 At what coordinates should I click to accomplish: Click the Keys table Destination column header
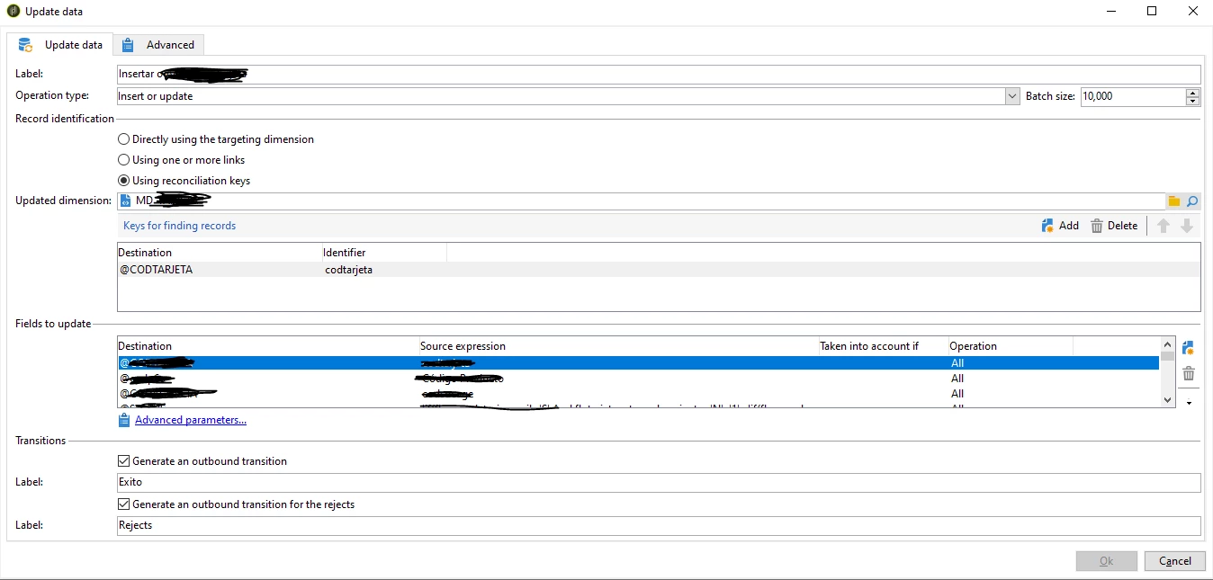pos(220,253)
